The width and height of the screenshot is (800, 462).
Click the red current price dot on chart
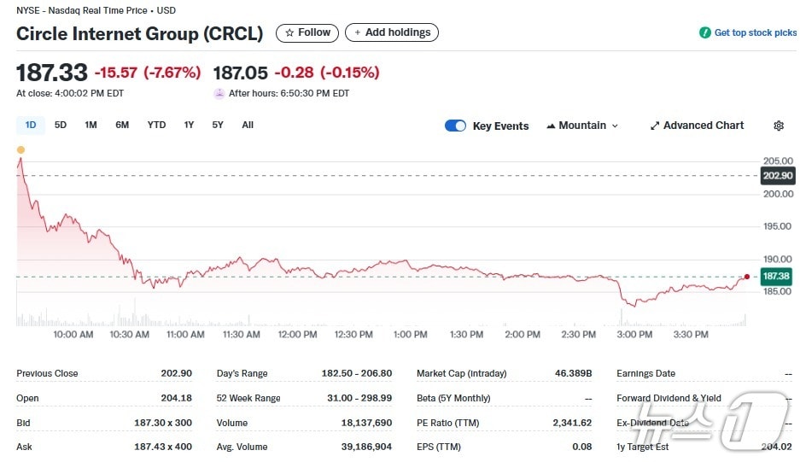pos(747,277)
